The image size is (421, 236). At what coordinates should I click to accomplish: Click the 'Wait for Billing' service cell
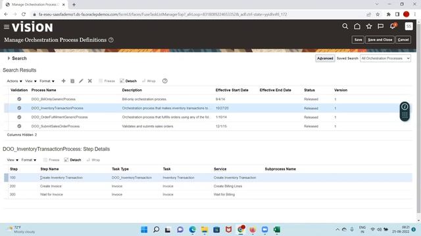click(x=224, y=194)
